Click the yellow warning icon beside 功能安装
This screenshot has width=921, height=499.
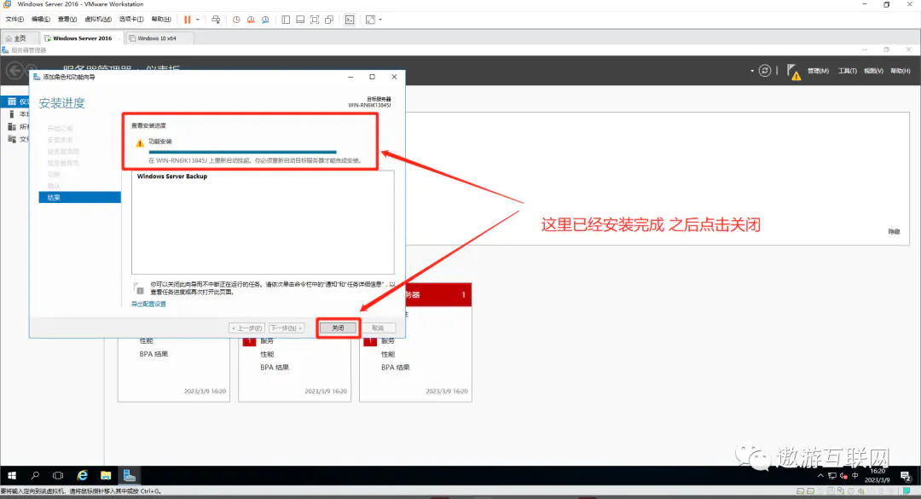(140, 142)
